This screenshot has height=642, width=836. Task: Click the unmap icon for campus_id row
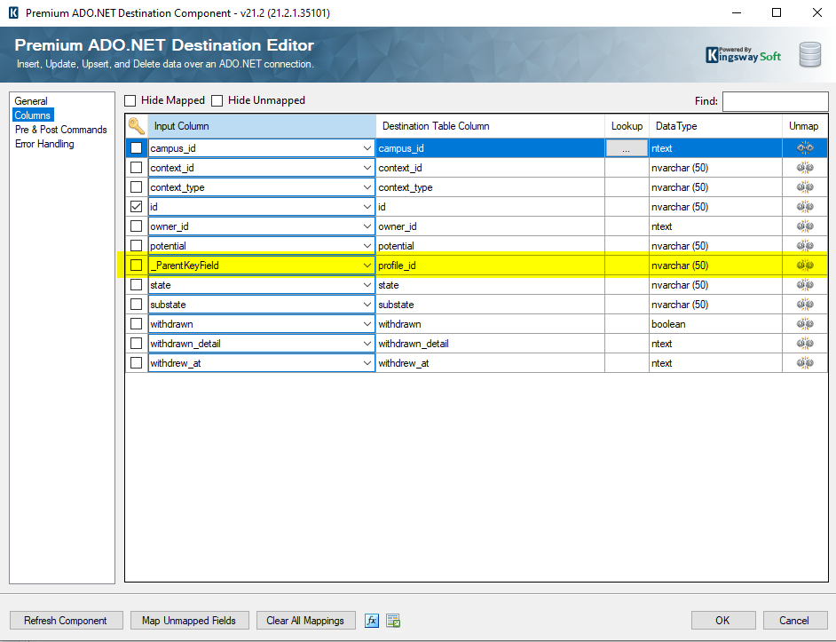805,147
